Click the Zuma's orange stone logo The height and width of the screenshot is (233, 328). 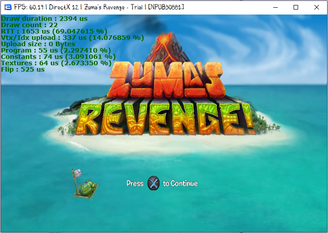pyautogui.click(x=166, y=80)
